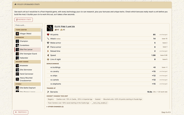Click the Elite Skirmisher unit icon
The width and height of the screenshot is (184, 115).
coord(17,70)
